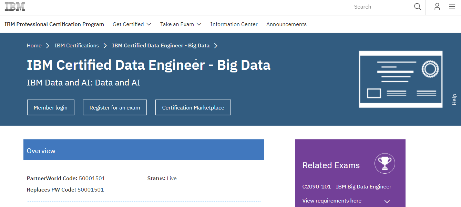The width and height of the screenshot is (461, 207).
Task: Select the Overview section header
Action: (x=144, y=150)
